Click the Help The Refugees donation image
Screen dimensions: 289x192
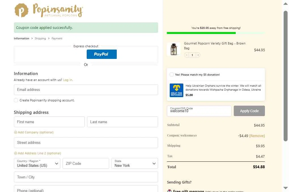click(x=177, y=90)
